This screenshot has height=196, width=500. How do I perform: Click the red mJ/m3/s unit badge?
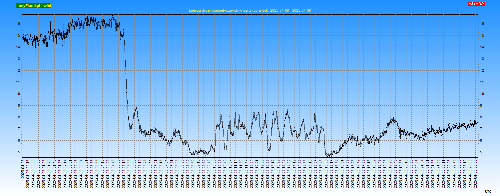click(x=477, y=4)
